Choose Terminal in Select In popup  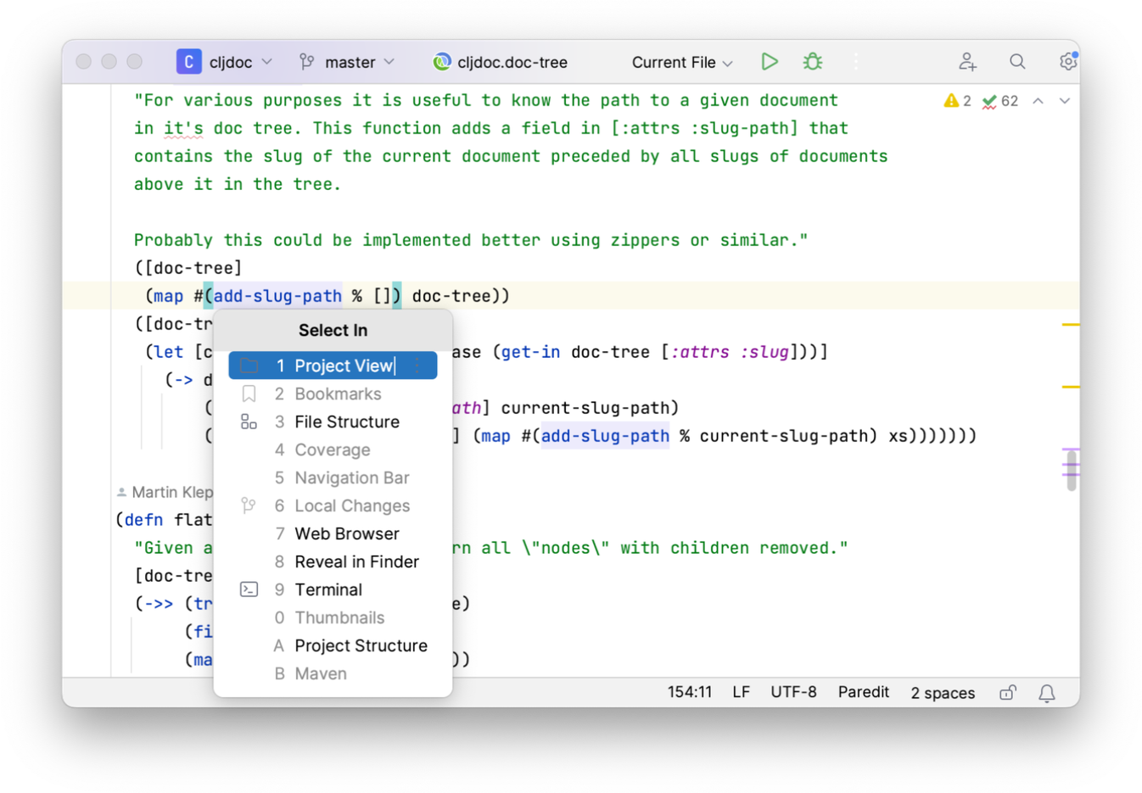[x=333, y=589]
